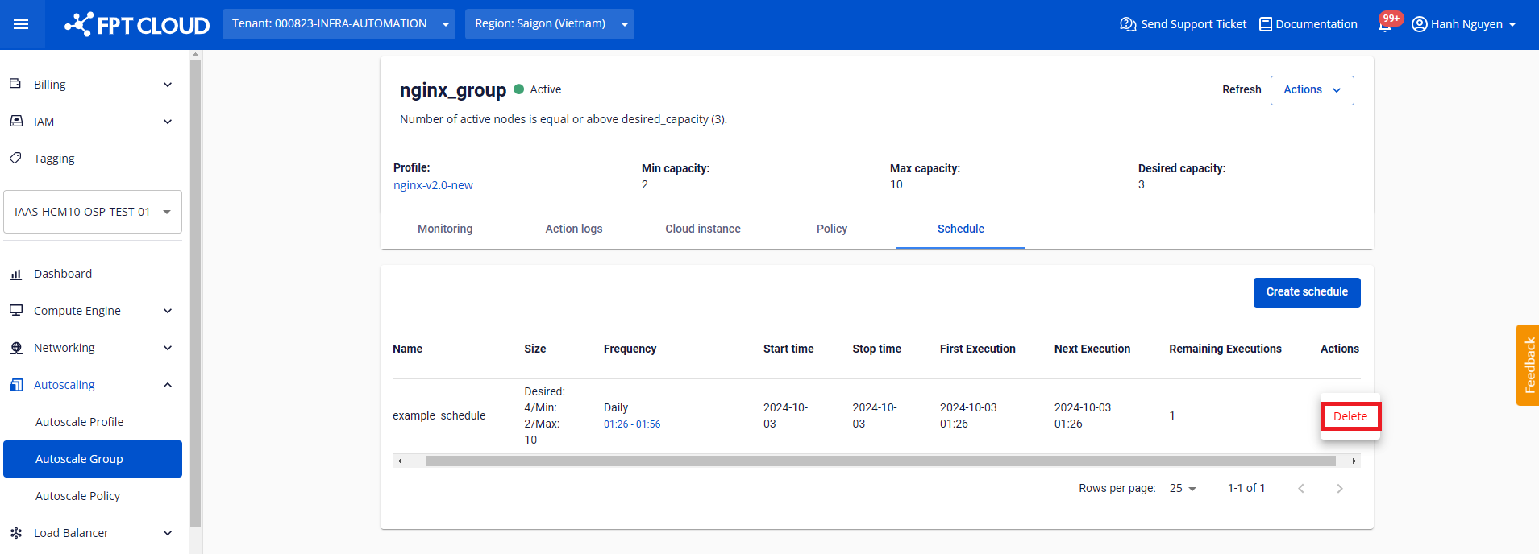Click the horizontal table scrollbar

click(x=879, y=461)
